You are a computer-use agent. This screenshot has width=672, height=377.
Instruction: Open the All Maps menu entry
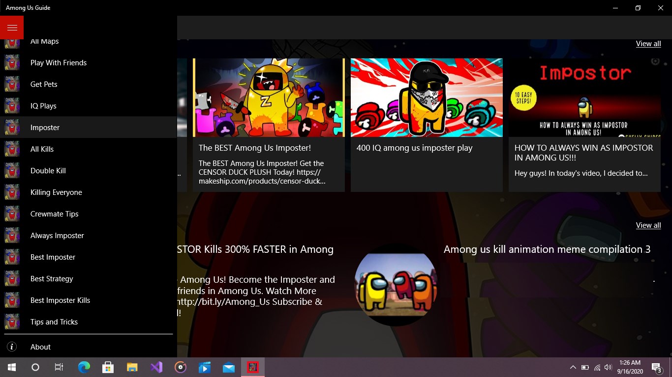(89, 42)
